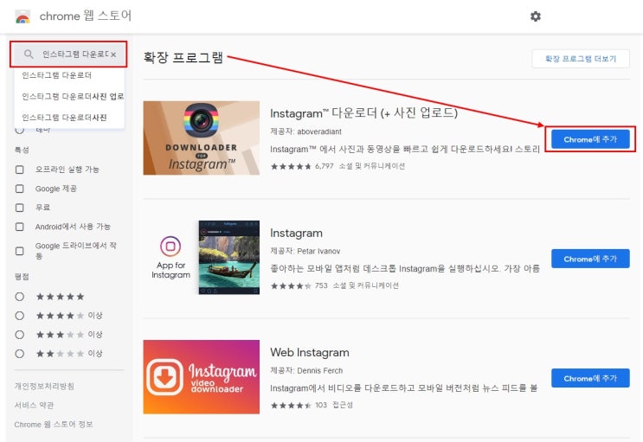Add Web Instagram extension to Chrome
The width and height of the screenshot is (643, 442).
pyautogui.click(x=590, y=378)
